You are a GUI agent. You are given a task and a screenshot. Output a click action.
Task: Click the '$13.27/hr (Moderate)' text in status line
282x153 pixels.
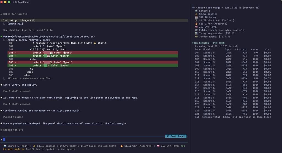tap(138, 146)
